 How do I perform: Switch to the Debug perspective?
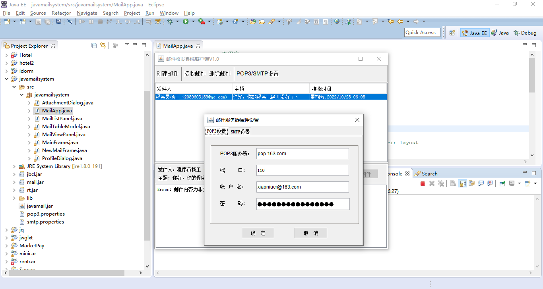click(525, 33)
